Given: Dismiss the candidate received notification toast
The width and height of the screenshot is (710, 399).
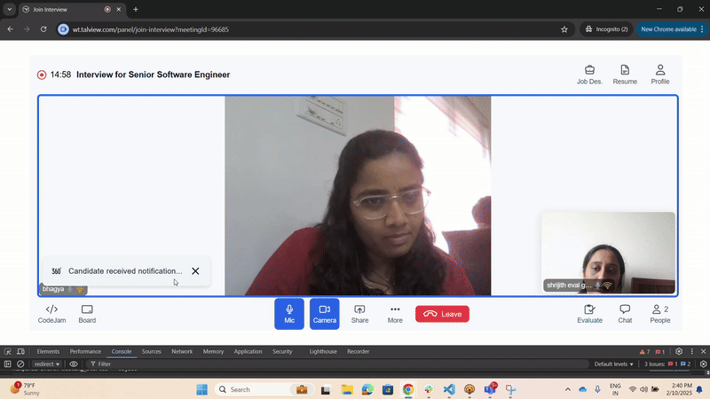Looking at the screenshot, I should pos(195,271).
